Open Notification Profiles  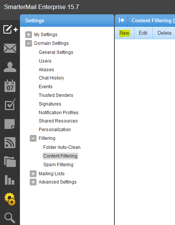tap(58, 113)
